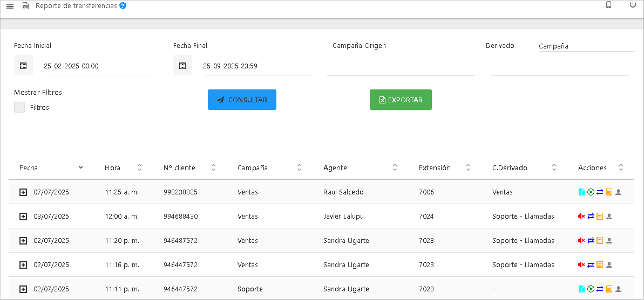Click agent name Raul Salcedo
Image resolution: width=644 pixels, height=300 pixels.
click(x=343, y=192)
